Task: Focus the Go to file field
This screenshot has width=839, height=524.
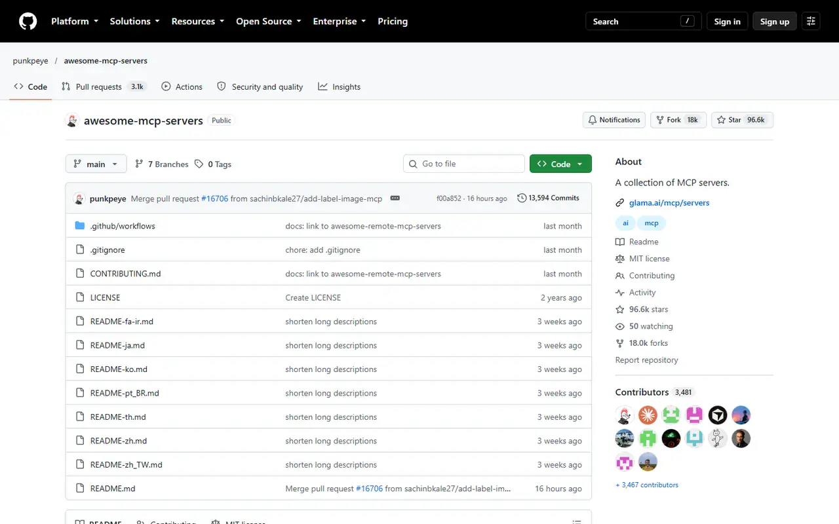Action: [x=464, y=164]
